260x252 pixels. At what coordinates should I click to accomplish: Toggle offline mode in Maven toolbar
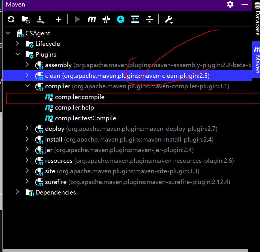pos(106,19)
